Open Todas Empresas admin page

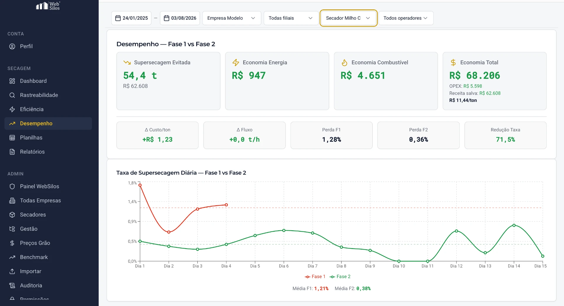pos(48,201)
